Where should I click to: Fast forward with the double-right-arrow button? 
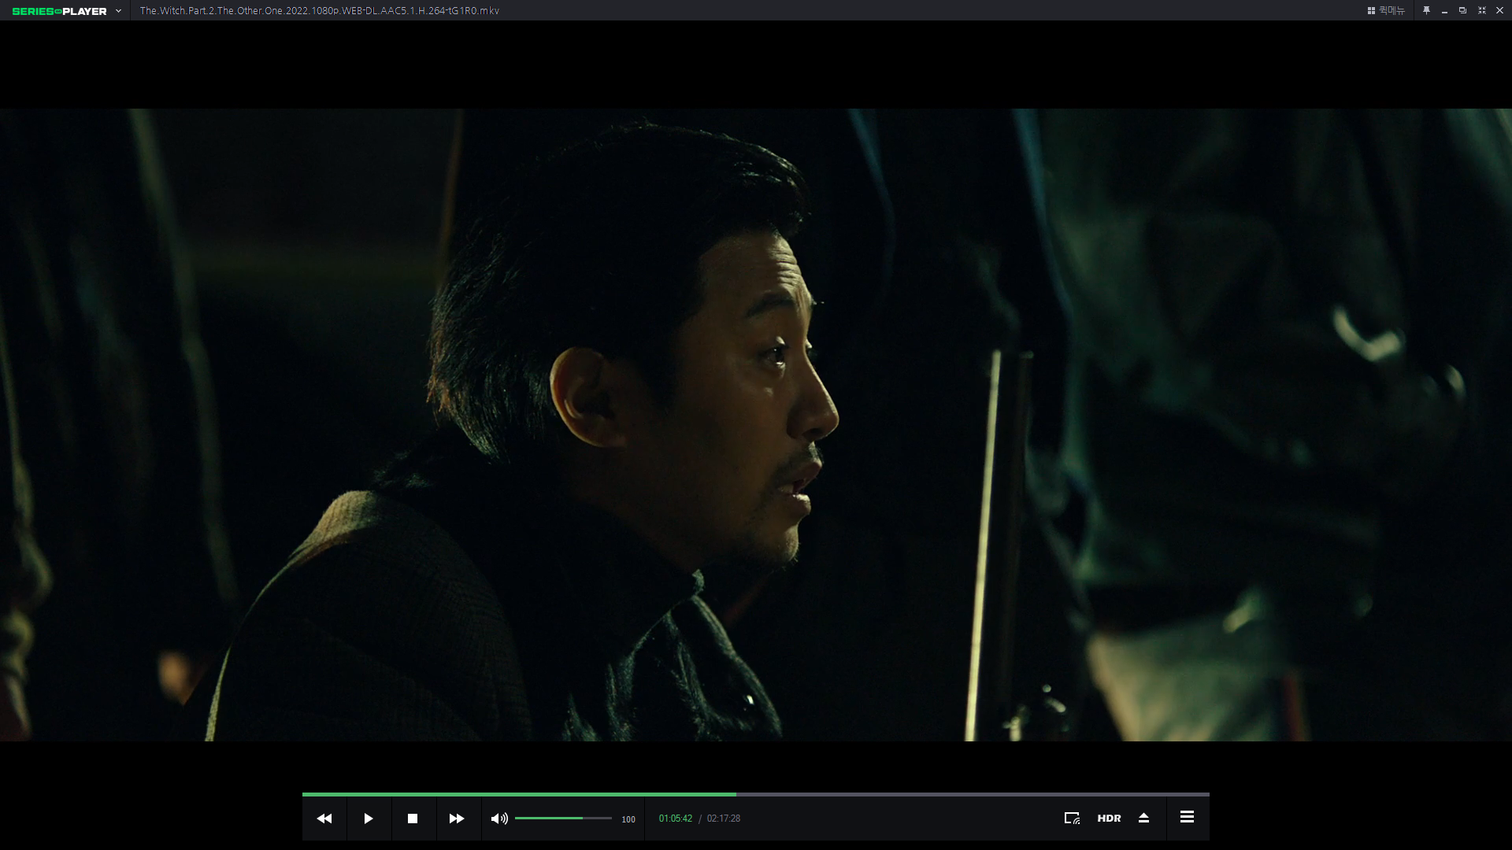(x=457, y=819)
